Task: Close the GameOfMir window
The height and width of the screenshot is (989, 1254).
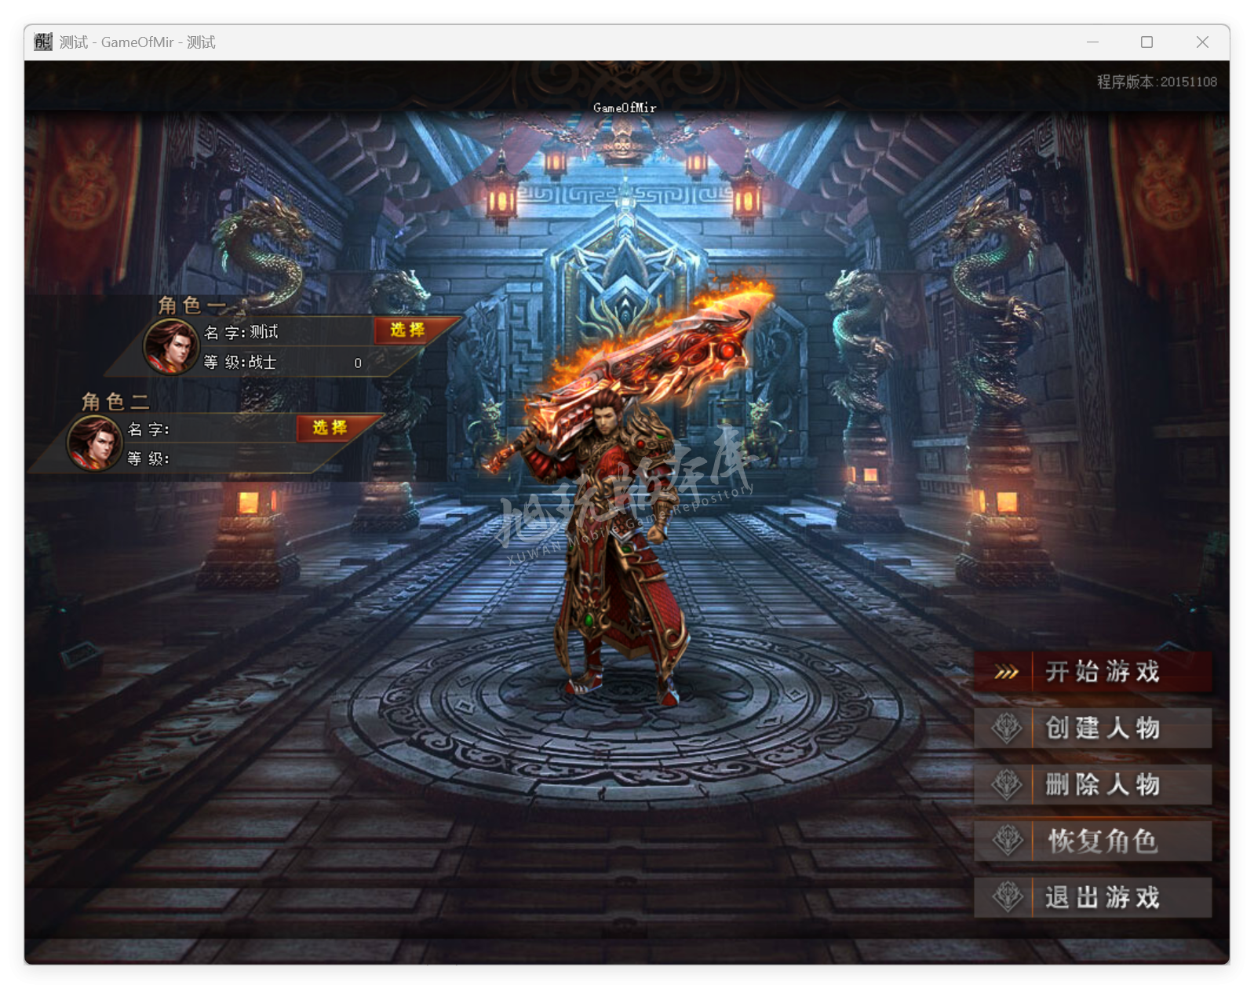Action: coord(1202,42)
